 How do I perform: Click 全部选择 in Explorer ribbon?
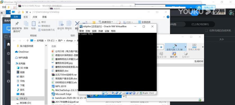click(x=144, y=22)
